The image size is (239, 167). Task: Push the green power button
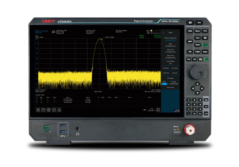(x=47, y=129)
